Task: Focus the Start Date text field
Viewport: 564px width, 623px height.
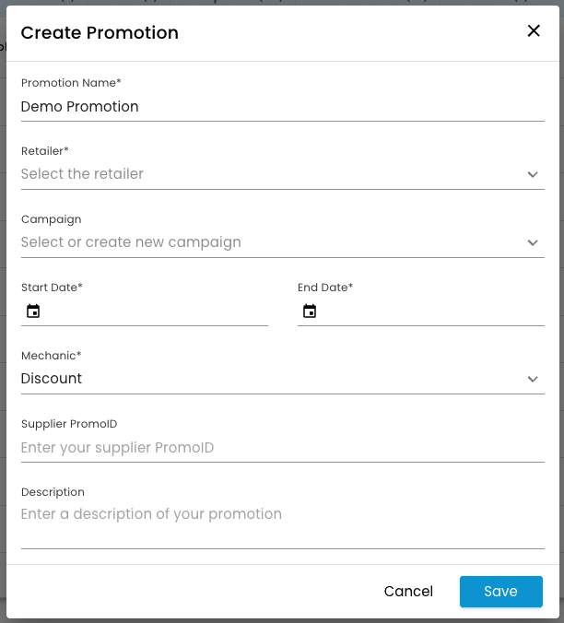Action: click(155, 311)
